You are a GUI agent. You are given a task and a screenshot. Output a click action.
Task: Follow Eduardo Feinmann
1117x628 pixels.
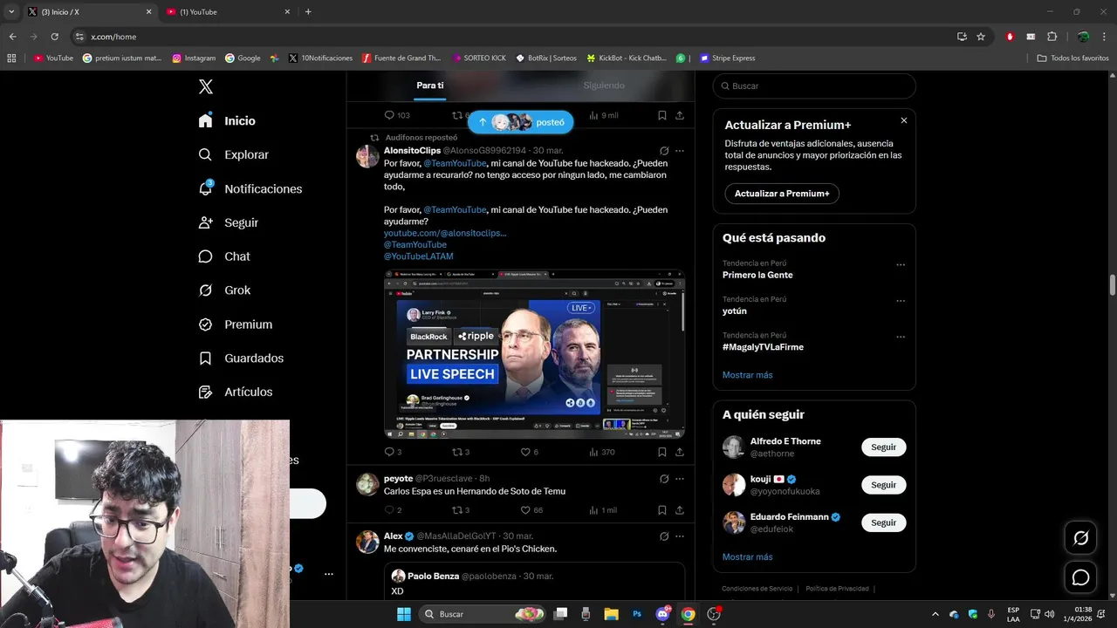[x=884, y=522]
